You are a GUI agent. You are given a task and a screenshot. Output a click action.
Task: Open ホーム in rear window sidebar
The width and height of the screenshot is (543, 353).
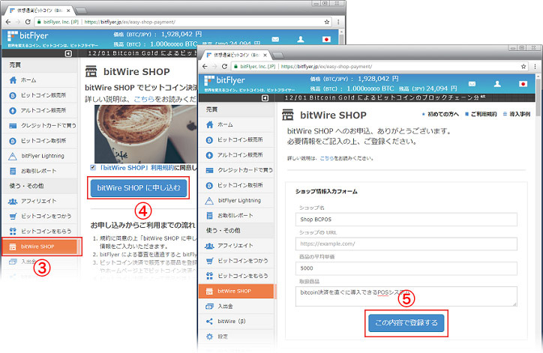40,80
